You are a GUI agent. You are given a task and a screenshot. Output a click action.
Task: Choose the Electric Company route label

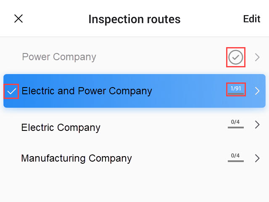61,128
